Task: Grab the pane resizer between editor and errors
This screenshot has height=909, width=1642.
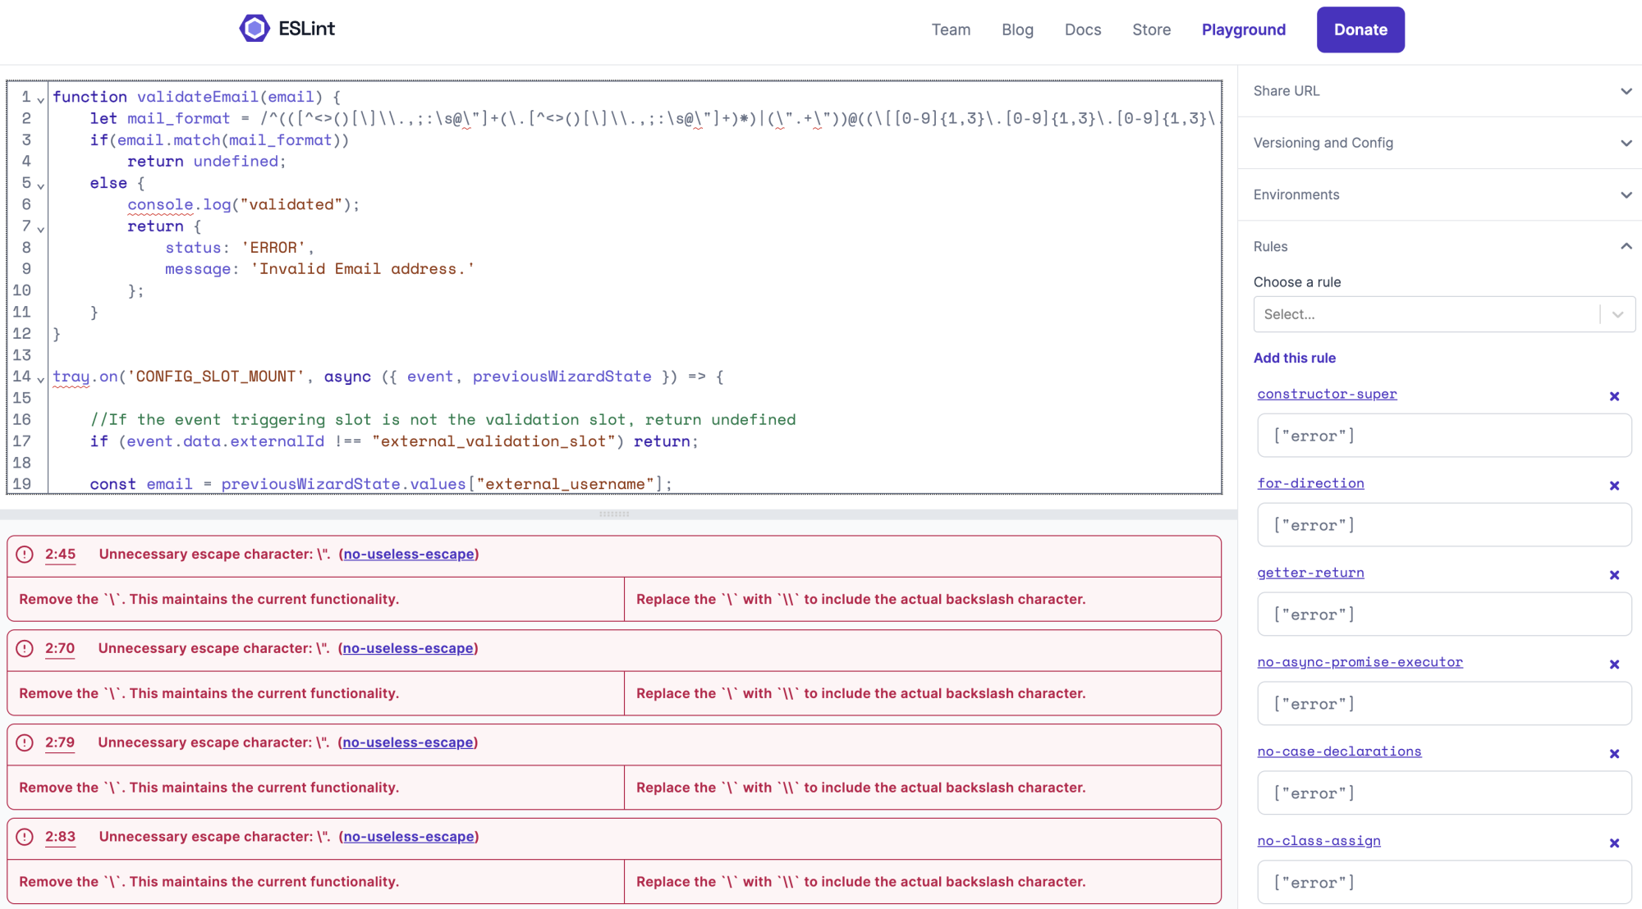Action: coord(614,514)
